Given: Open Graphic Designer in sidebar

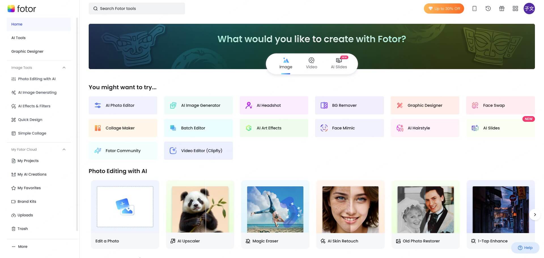Looking at the screenshot, I should [x=39, y=52].
